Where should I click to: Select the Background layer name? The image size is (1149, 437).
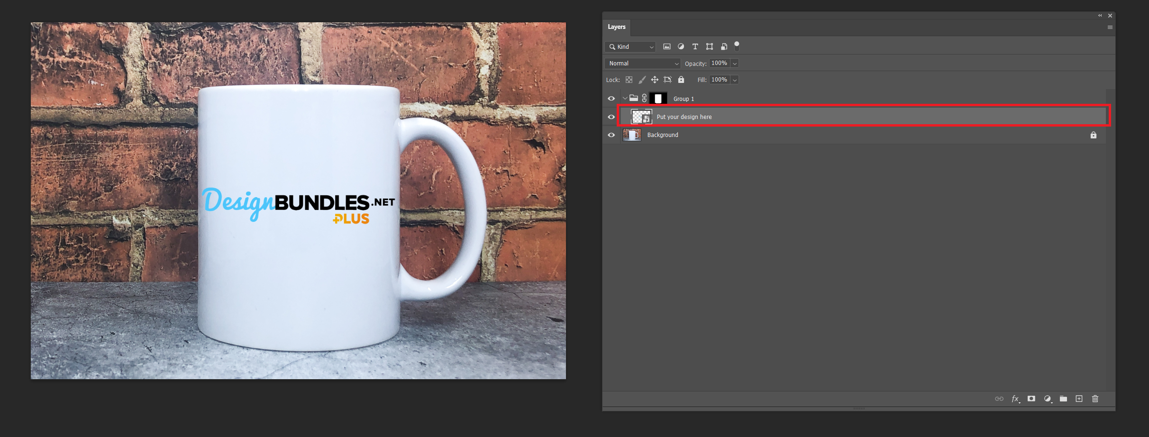point(663,135)
